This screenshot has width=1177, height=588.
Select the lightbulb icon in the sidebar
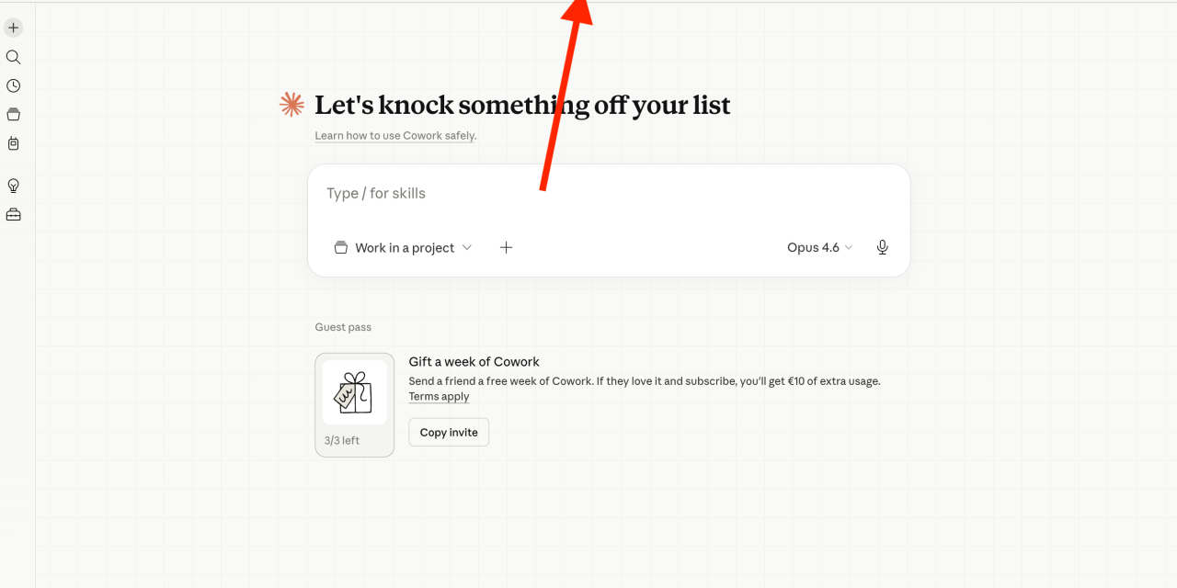point(13,186)
